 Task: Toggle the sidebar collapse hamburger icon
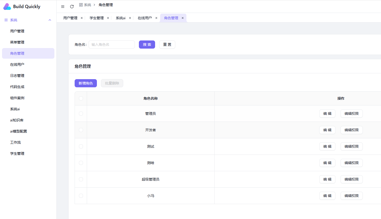[x=63, y=7]
